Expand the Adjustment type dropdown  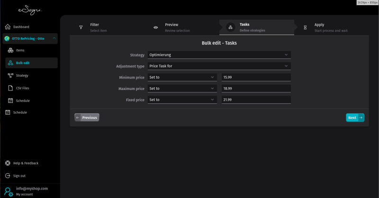219,66
